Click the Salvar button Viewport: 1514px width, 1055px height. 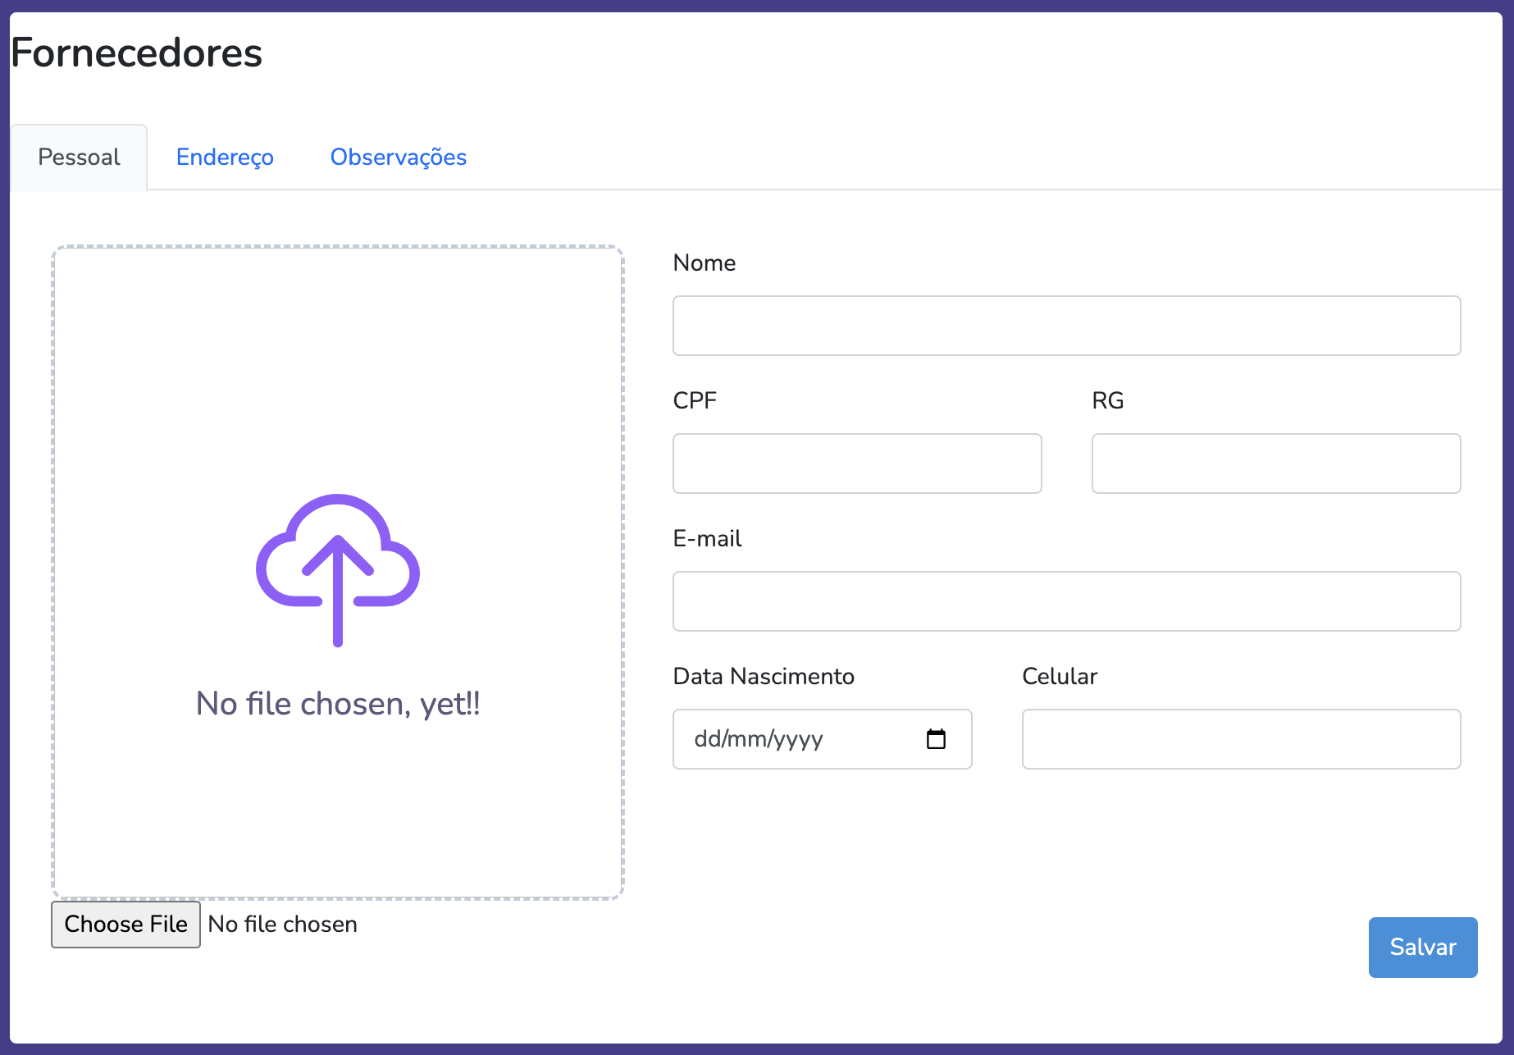pyautogui.click(x=1422, y=947)
